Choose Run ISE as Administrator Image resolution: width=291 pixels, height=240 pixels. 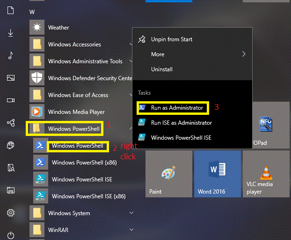pos(192,123)
